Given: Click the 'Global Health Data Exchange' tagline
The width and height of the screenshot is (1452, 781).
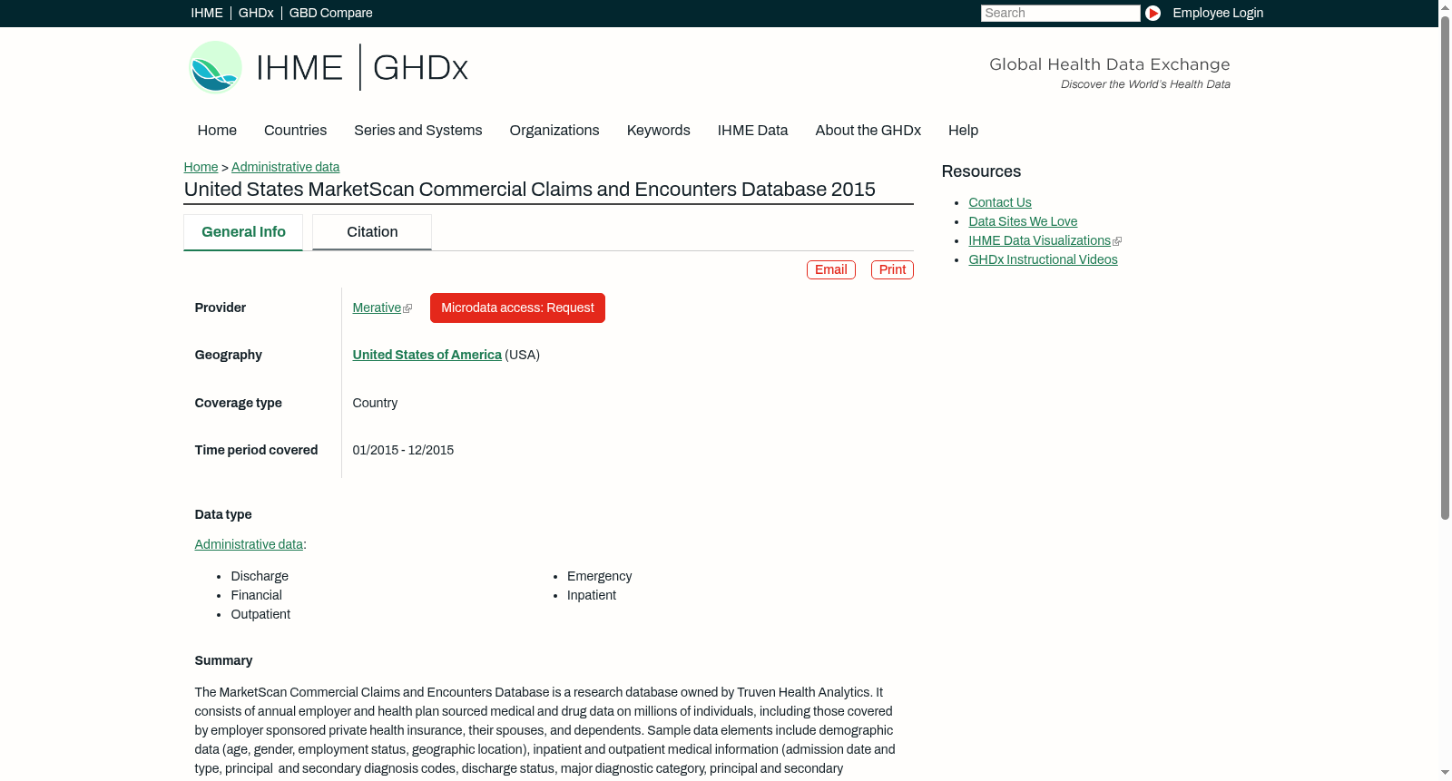Looking at the screenshot, I should [1109, 64].
